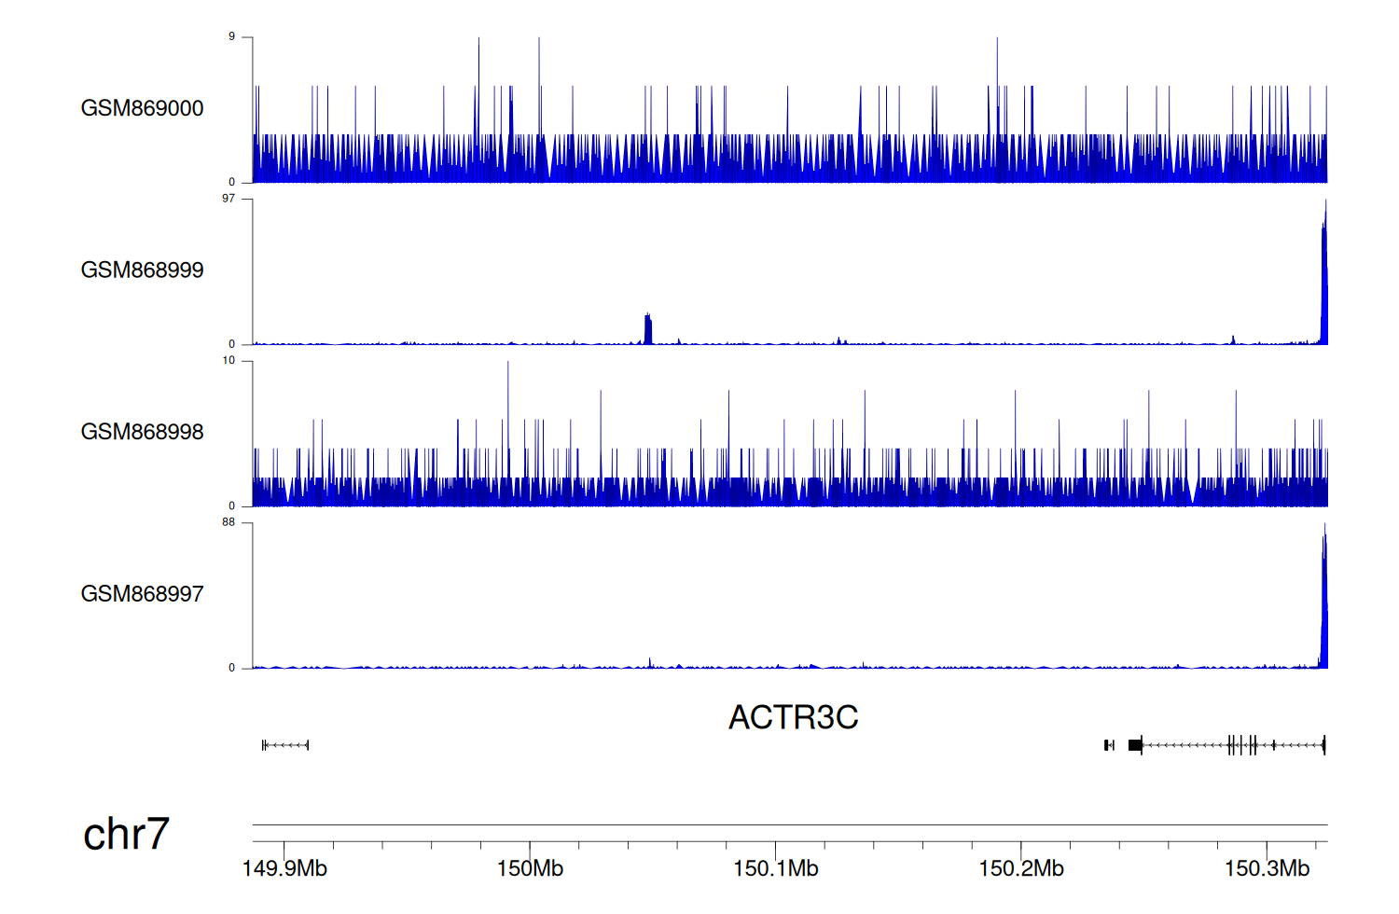Image resolution: width=1399 pixels, height=914 pixels.
Task: Click the GSM868998 track name
Action: (x=142, y=432)
